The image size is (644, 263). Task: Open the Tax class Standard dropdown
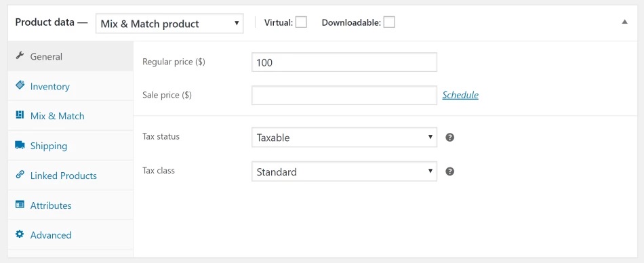344,171
